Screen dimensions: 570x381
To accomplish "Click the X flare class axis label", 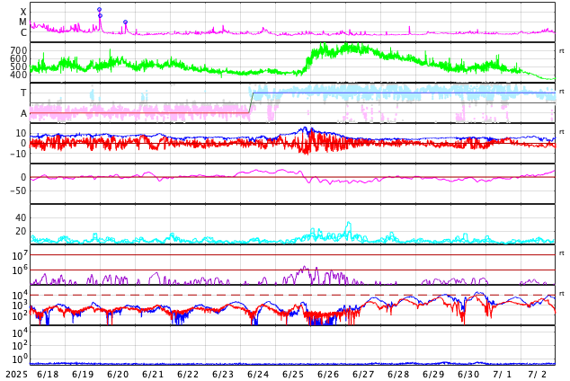I will tap(23, 12).
